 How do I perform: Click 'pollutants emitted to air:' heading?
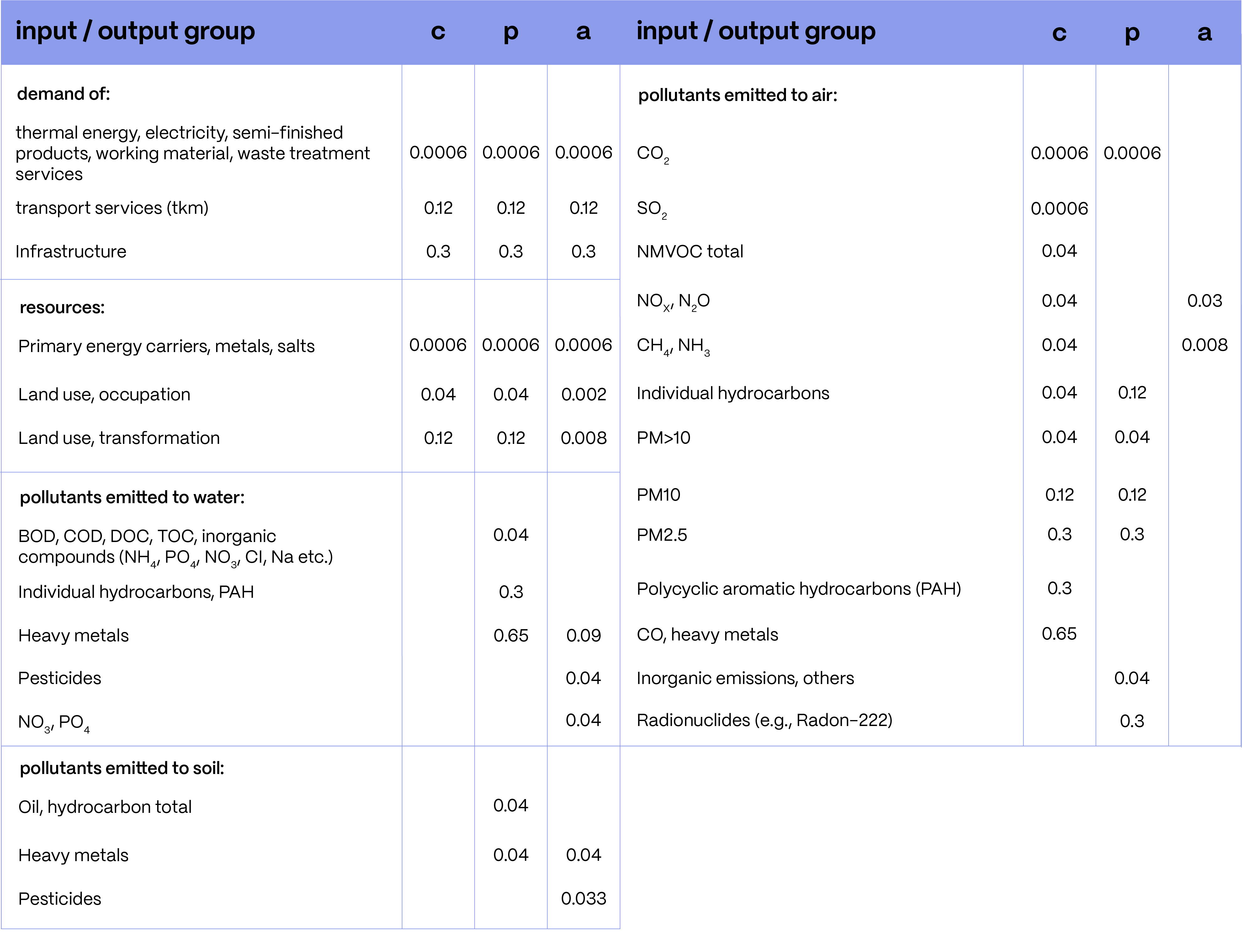(737, 95)
